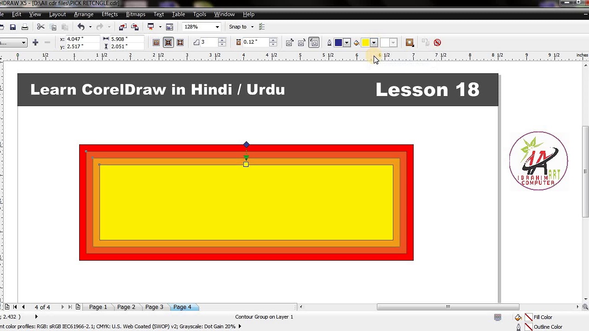Click the horizontal scrollbar thumb
This screenshot has width=589, height=331.
coord(448,307)
